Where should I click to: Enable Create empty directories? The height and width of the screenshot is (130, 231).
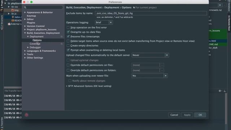68,45
